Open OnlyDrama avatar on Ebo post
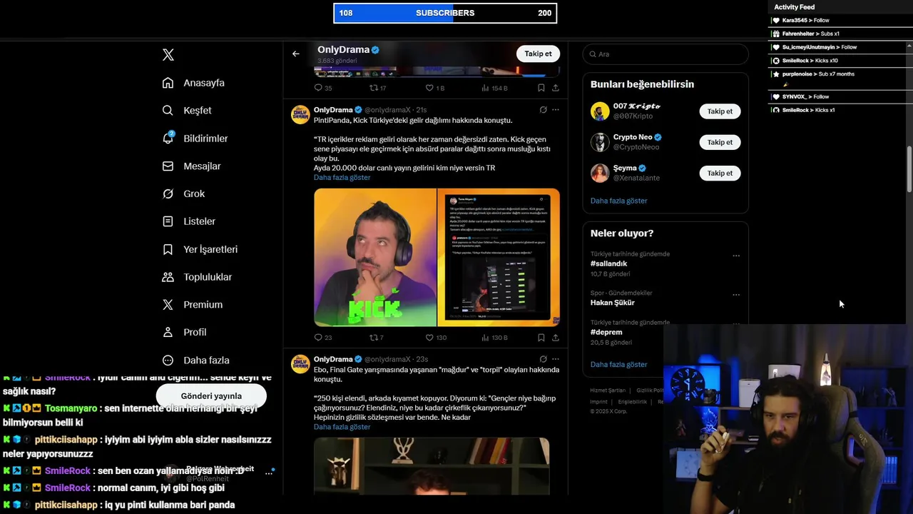 300,363
